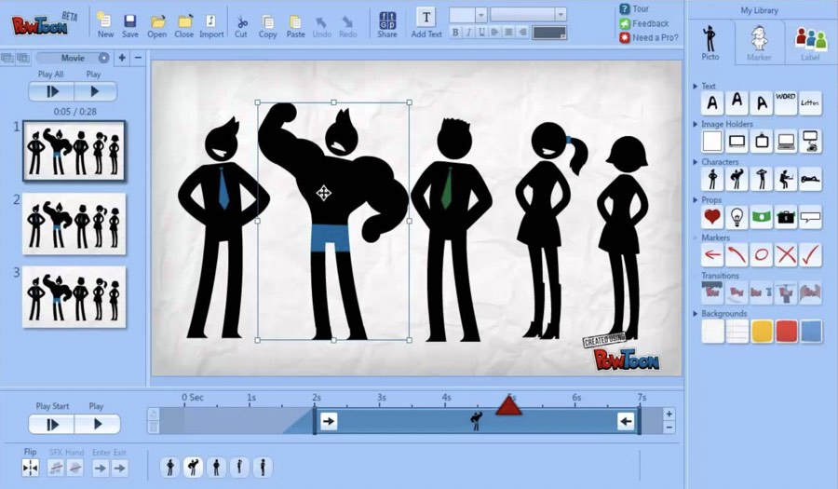Image resolution: width=838 pixels, height=489 pixels.
Task: Pick the green checkmark marker
Action: [810, 254]
